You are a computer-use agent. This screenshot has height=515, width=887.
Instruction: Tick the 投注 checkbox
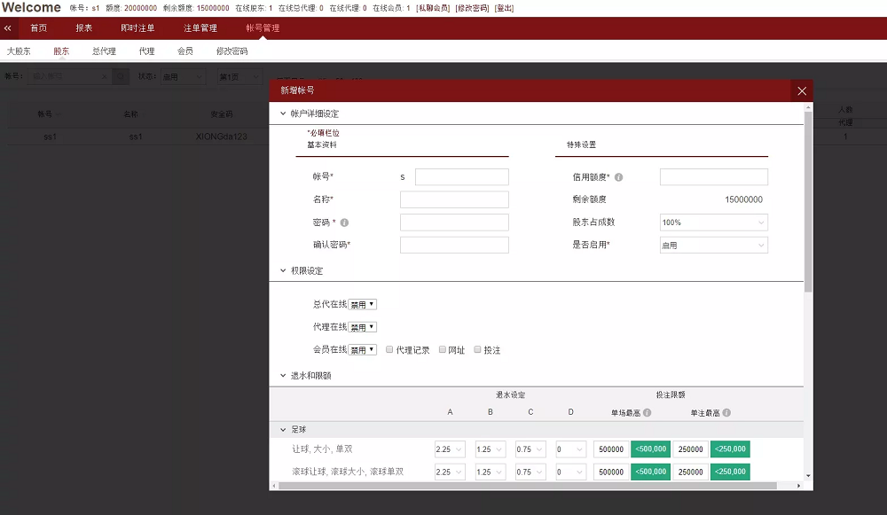pyautogui.click(x=477, y=349)
